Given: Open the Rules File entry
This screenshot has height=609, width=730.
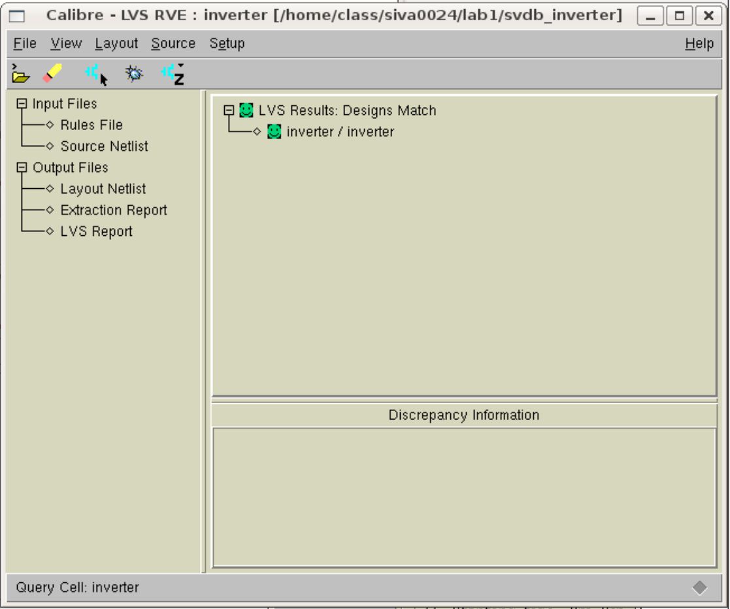Looking at the screenshot, I should (x=91, y=125).
